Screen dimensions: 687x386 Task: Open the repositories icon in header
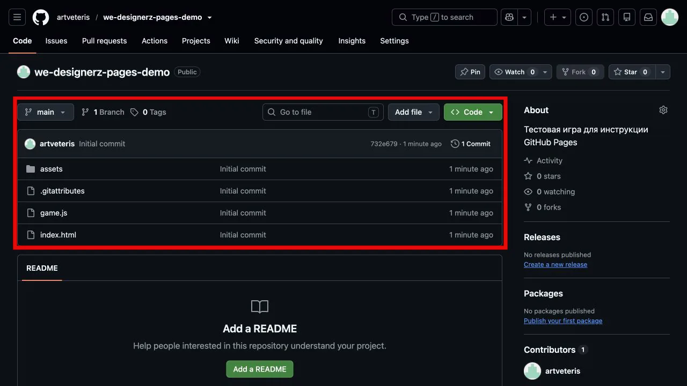627,17
